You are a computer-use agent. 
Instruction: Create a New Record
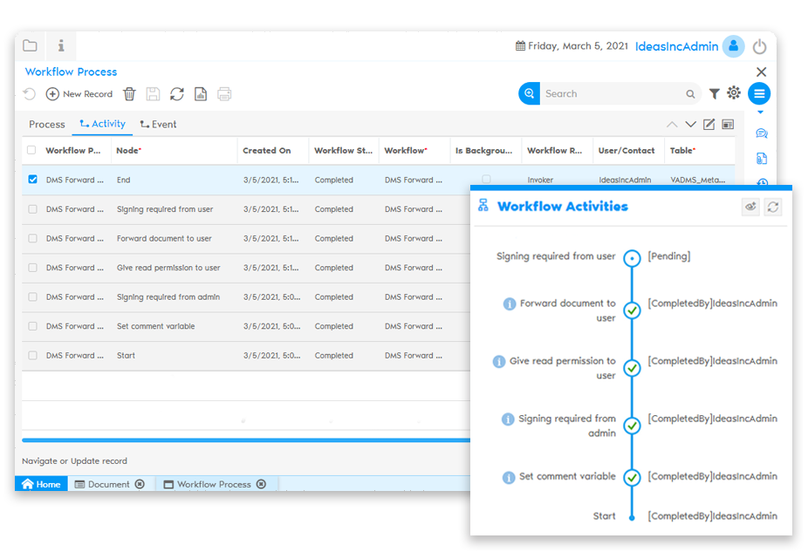pos(79,93)
